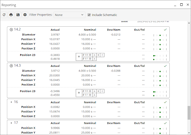Viewport: 191px width, 135px height.
Task: Click actual value 20.0300
Action: pyautogui.click(x=54, y=75)
